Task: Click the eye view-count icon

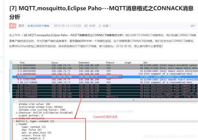Action: 86,26
